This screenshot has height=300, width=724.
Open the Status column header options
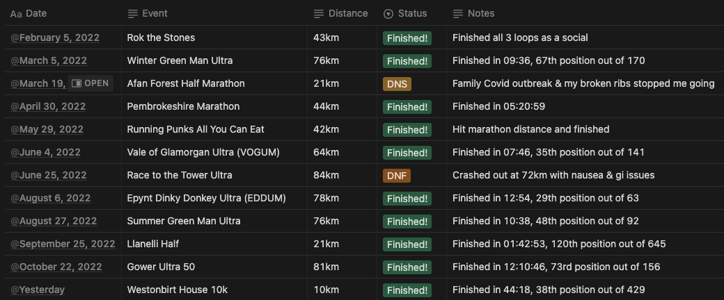click(x=412, y=14)
